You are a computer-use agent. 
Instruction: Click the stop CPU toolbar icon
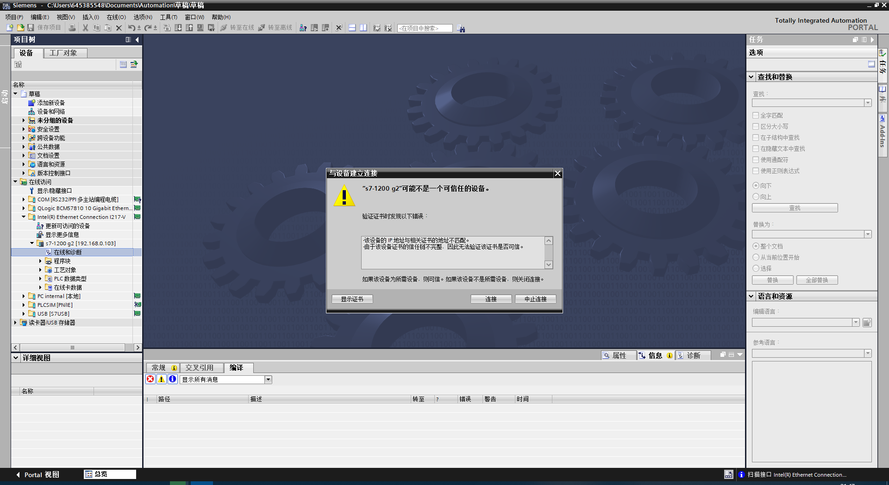326,28
